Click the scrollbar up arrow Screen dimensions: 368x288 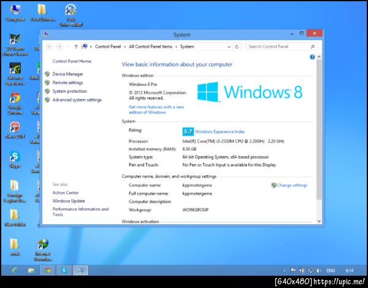(x=319, y=56)
